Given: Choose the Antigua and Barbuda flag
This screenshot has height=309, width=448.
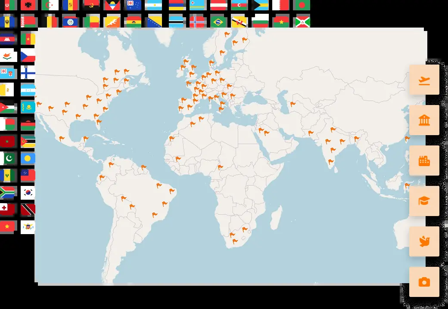Looking at the screenshot, I should coord(112,5).
